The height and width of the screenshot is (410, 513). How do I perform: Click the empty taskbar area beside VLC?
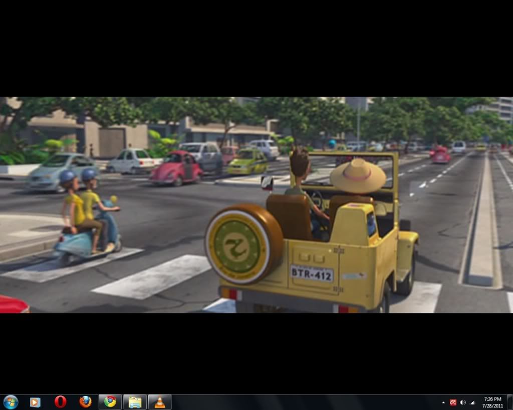coord(301,402)
